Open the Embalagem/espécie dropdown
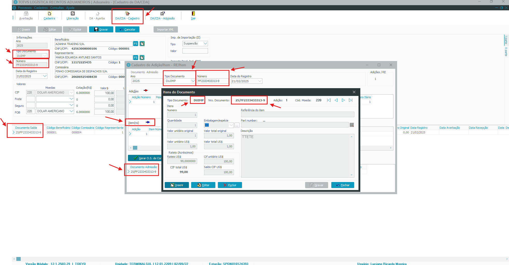 [x=231, y=125]
